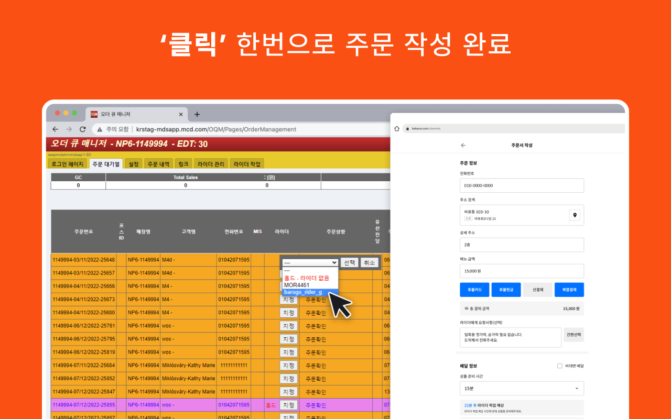Click order number 1149994-04/11/2022-25673
Screen dimensions: 671x419
83,300
